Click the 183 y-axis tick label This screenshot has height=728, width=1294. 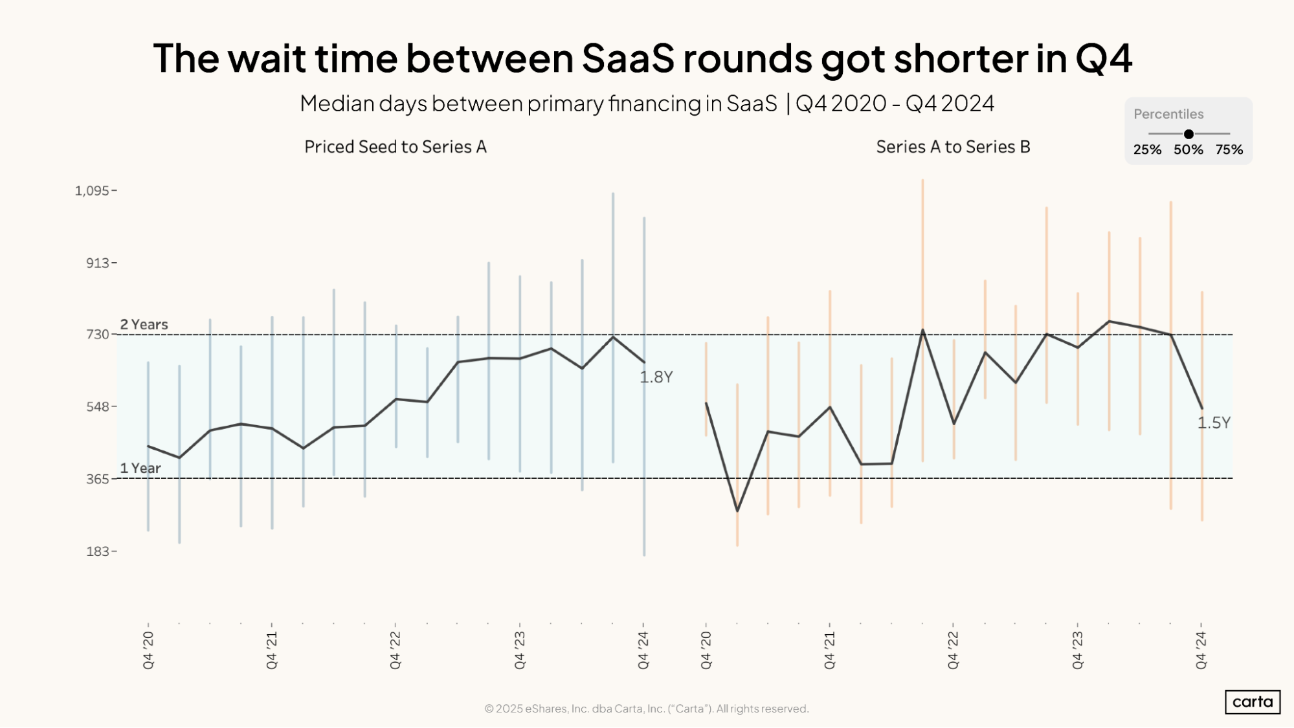98,551
